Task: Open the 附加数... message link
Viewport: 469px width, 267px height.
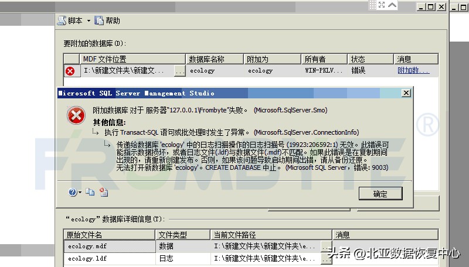Action: (x=413, y=70)
